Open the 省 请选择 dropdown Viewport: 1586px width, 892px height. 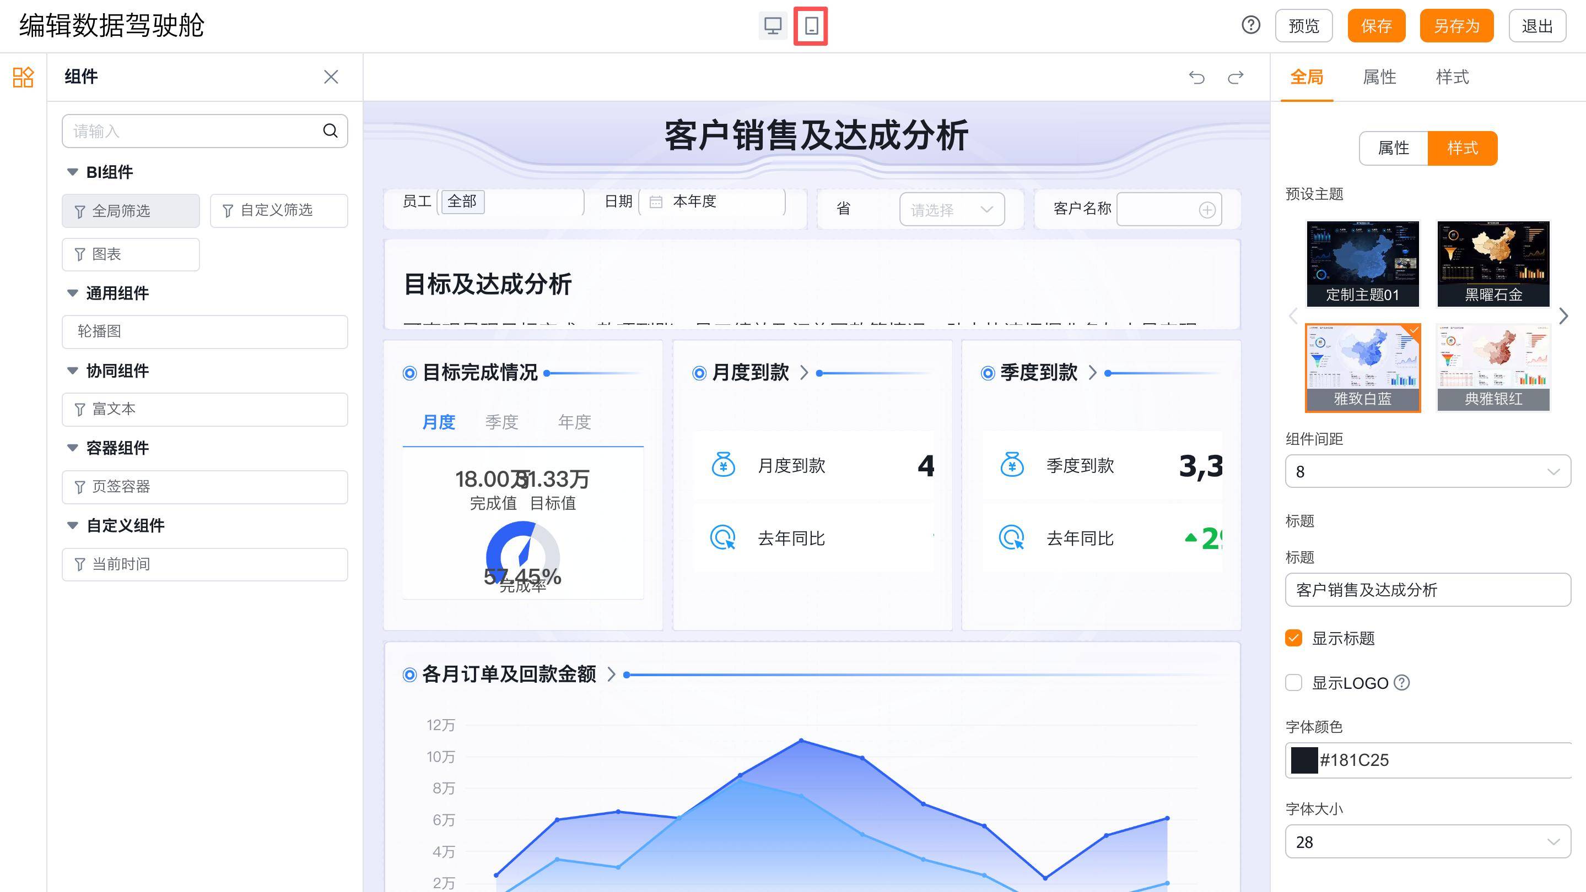pyautogui.click(x=951, y=210)
